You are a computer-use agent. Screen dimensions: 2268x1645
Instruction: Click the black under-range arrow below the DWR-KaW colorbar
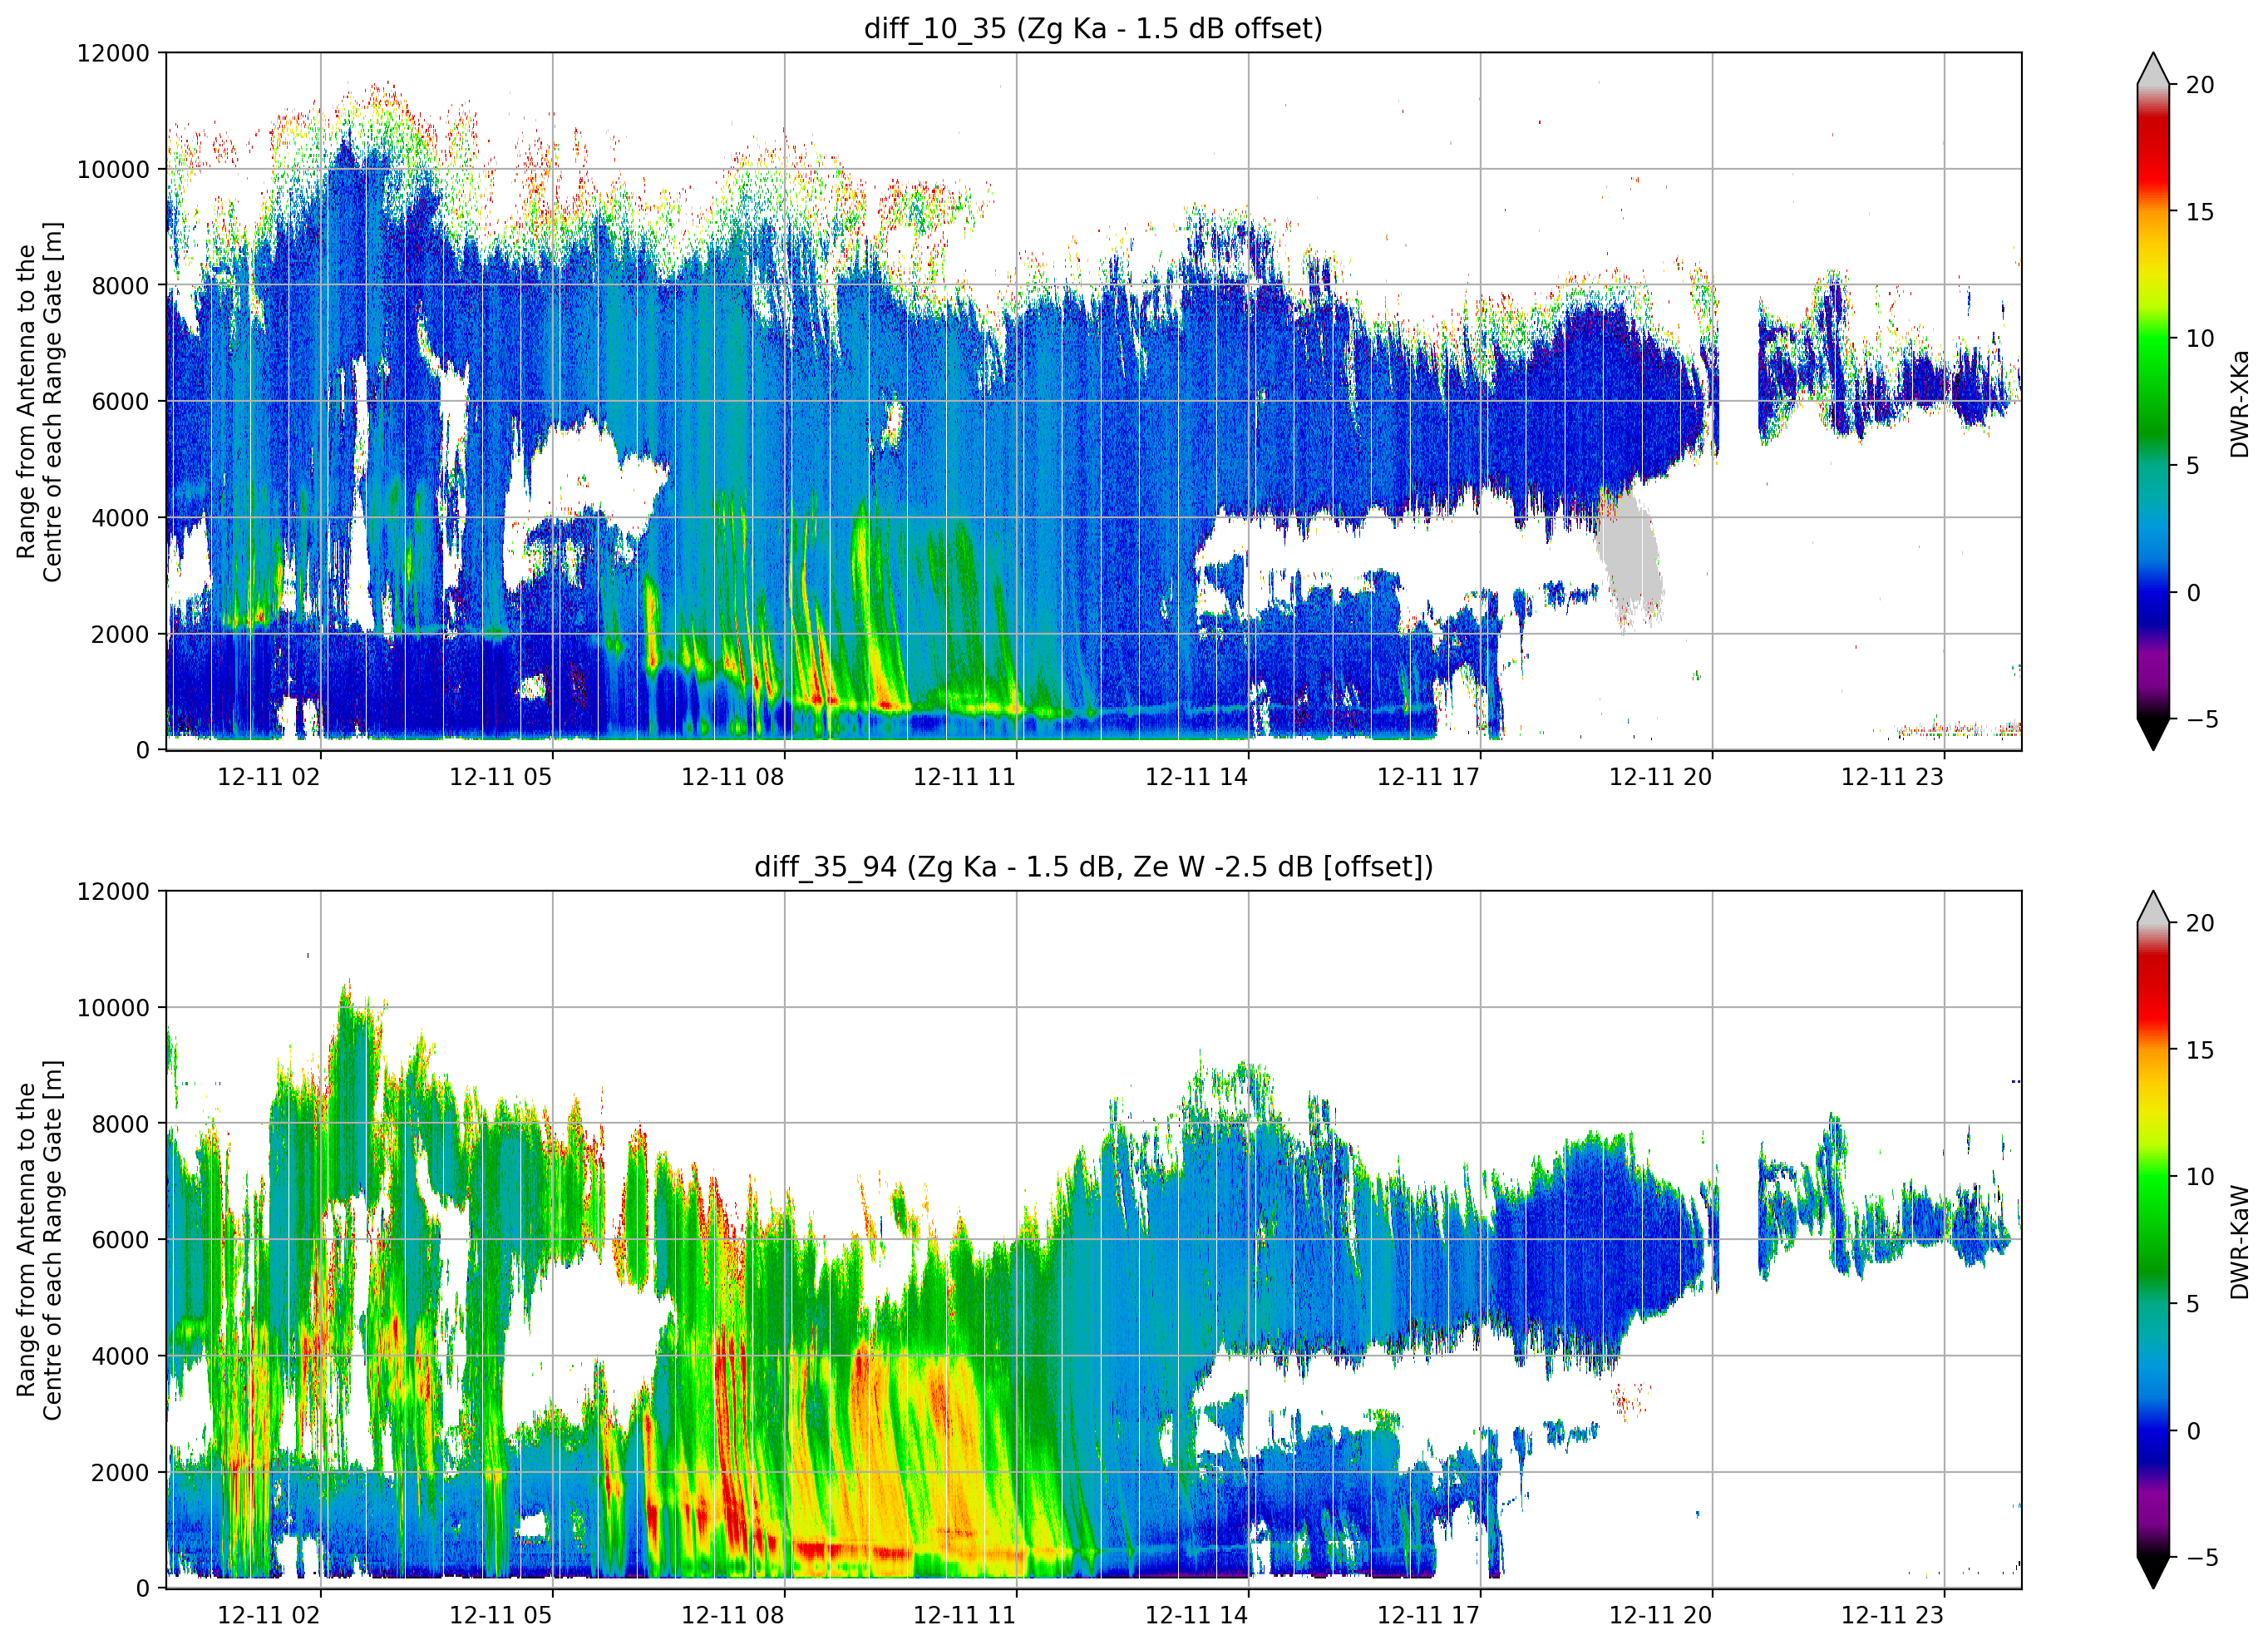(2153, 1572)
